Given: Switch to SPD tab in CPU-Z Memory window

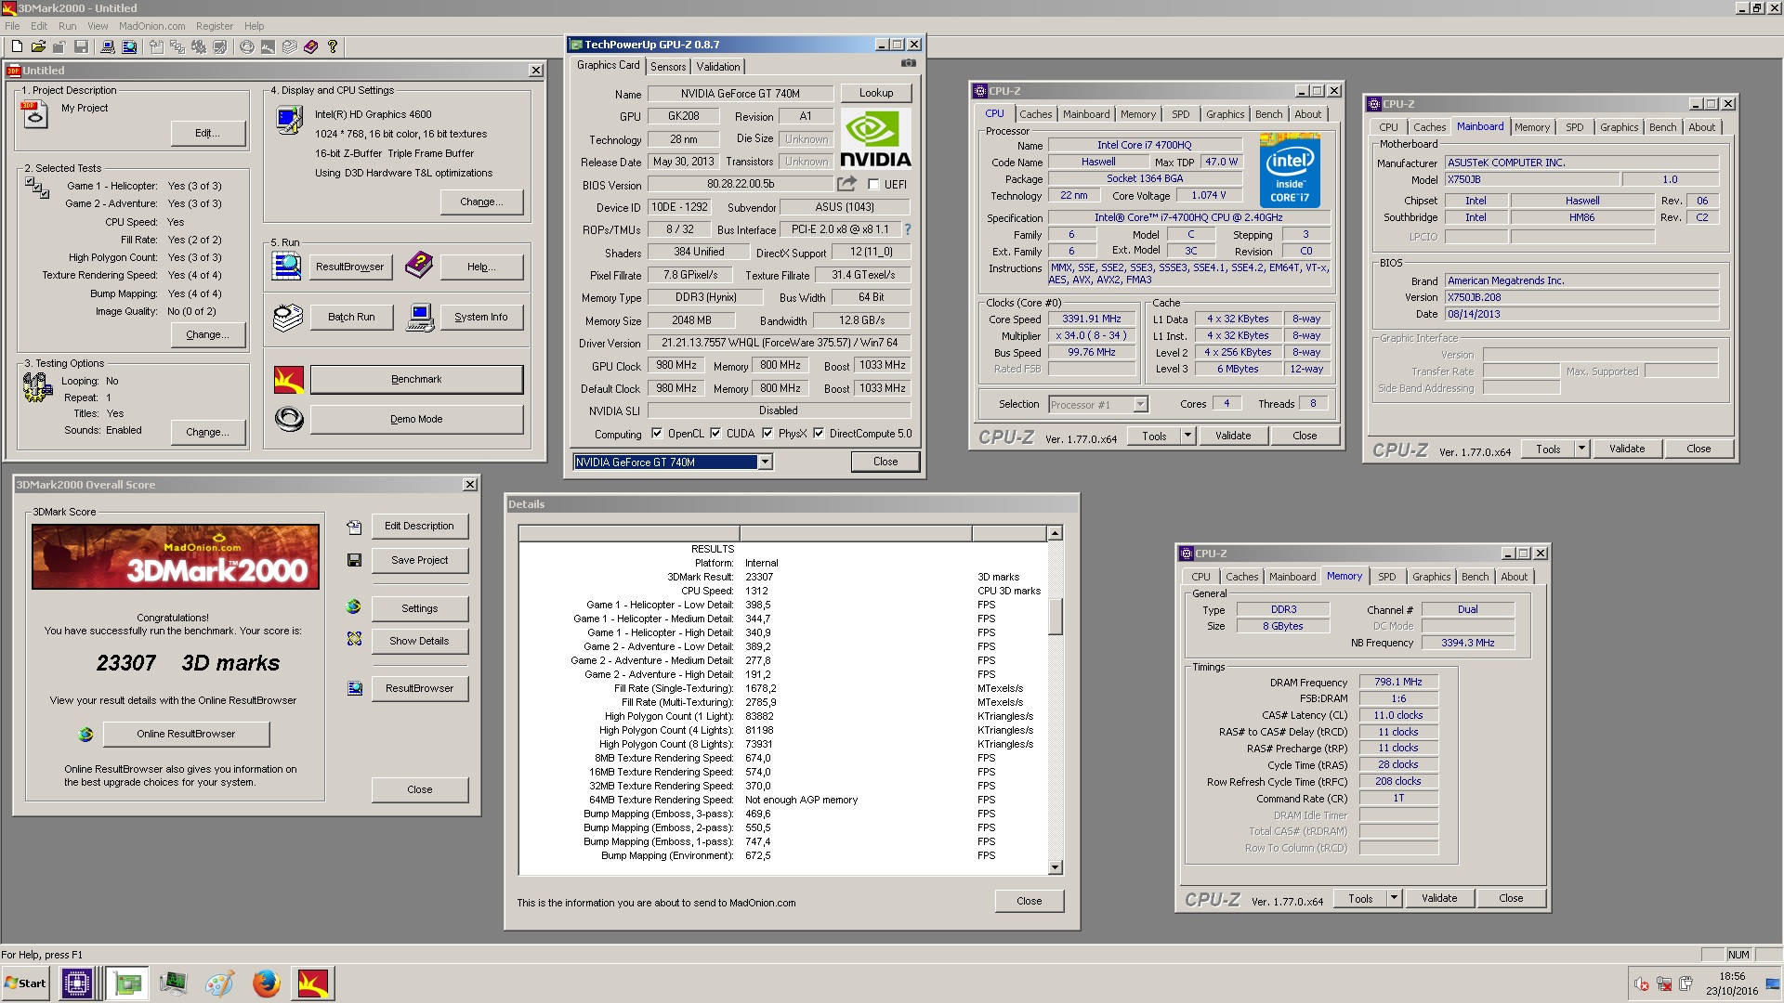Looking at the screenshot, I should tap(1386, 577).
